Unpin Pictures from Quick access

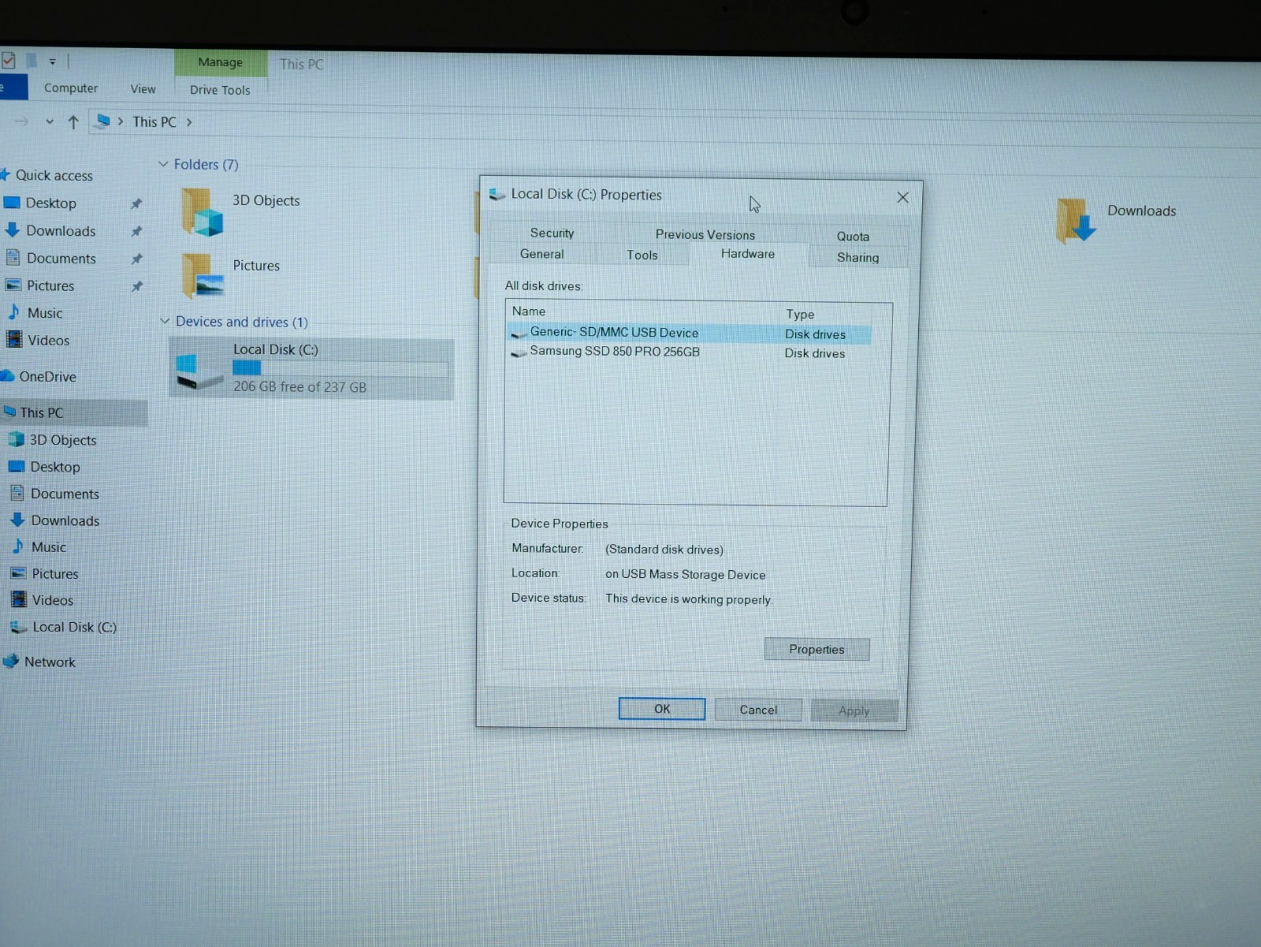tap(137, 286)
